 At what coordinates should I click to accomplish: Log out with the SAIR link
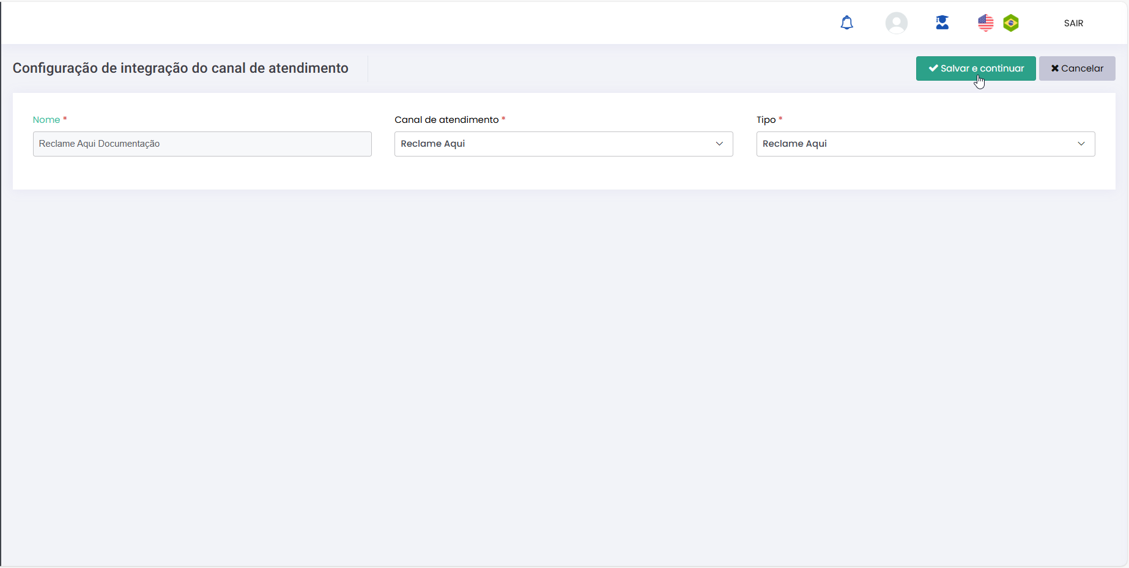point(1073,23)
